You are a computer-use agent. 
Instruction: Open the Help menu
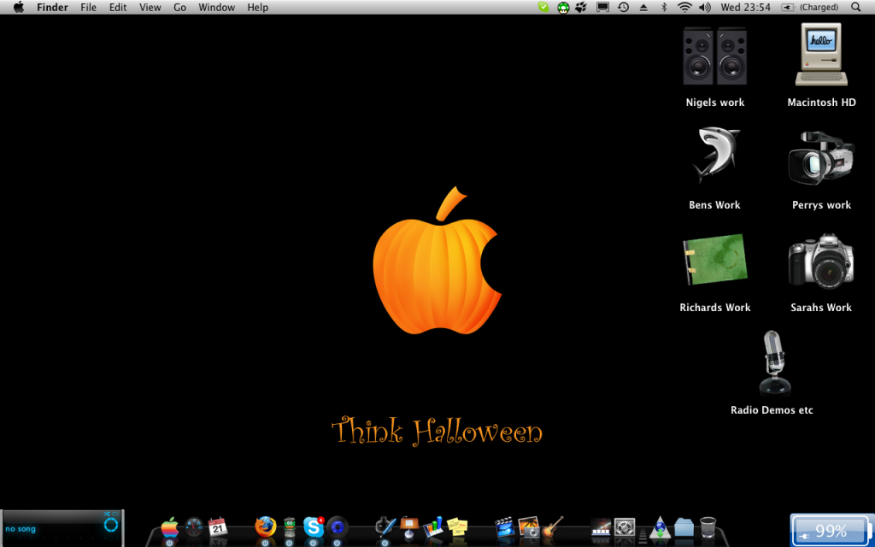(x=258, y=7)
